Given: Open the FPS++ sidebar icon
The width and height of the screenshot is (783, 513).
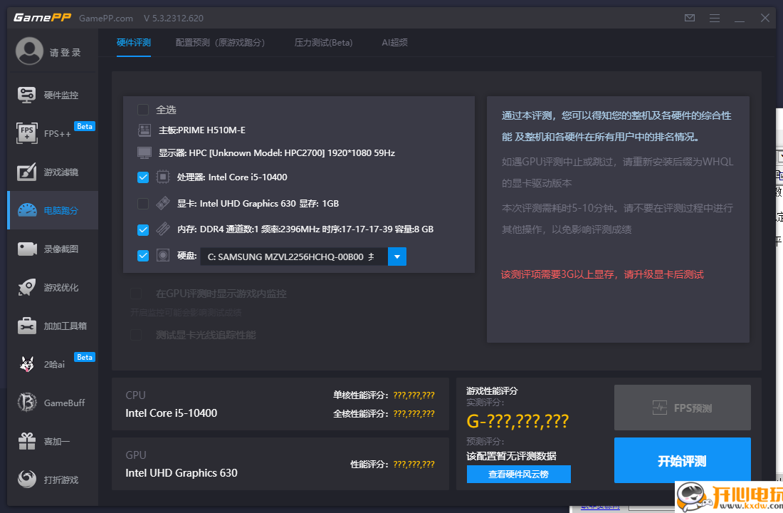Looking at the screenshot, I should (26, 133).
